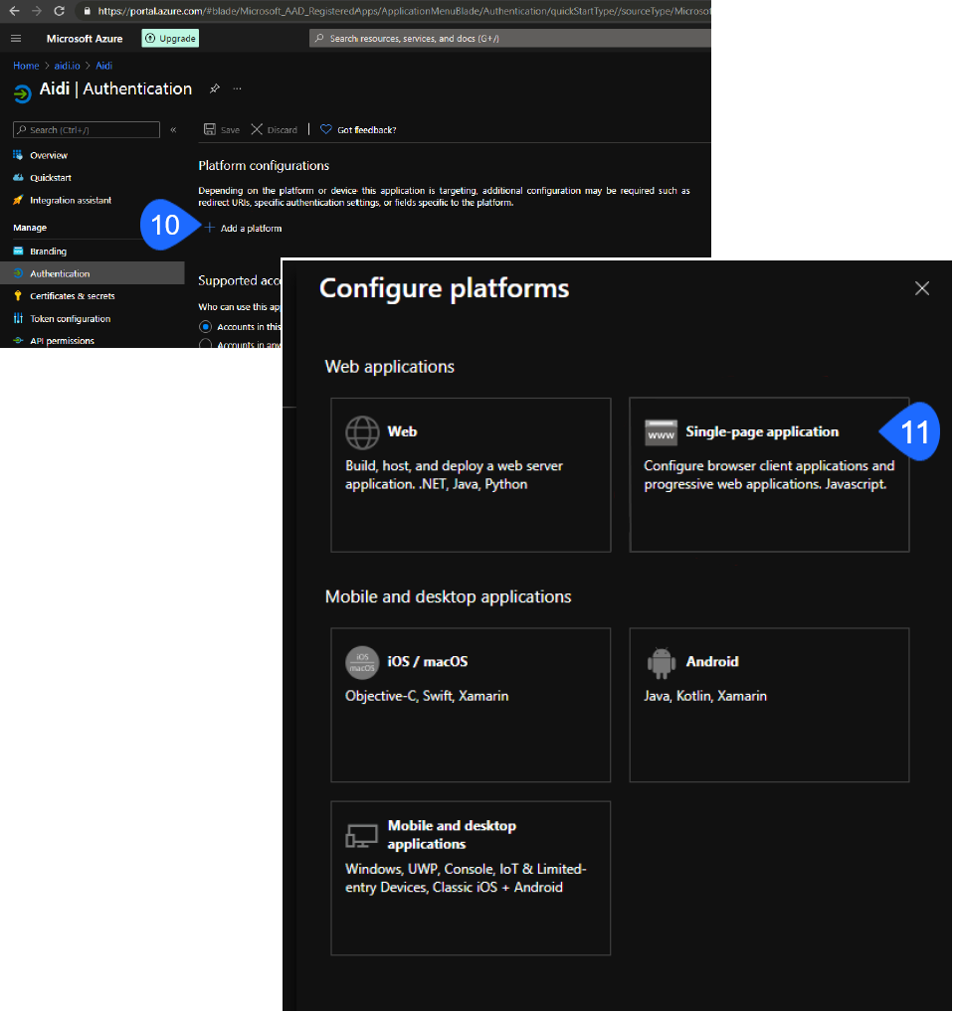Click the browser address bar URL

(x=404, y=11)
